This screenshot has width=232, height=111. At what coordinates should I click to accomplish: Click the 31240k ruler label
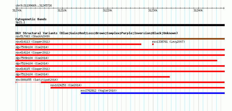click(198, 11)
